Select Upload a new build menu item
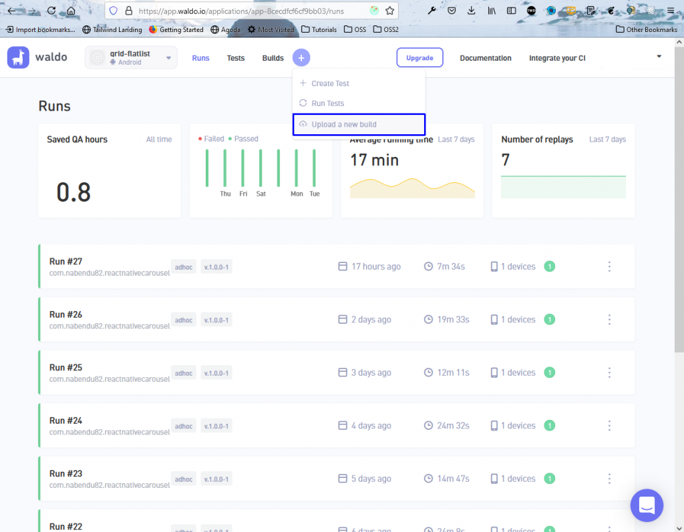Image resolution: width=684 pixels, height=532 pixels. point(359,124)
